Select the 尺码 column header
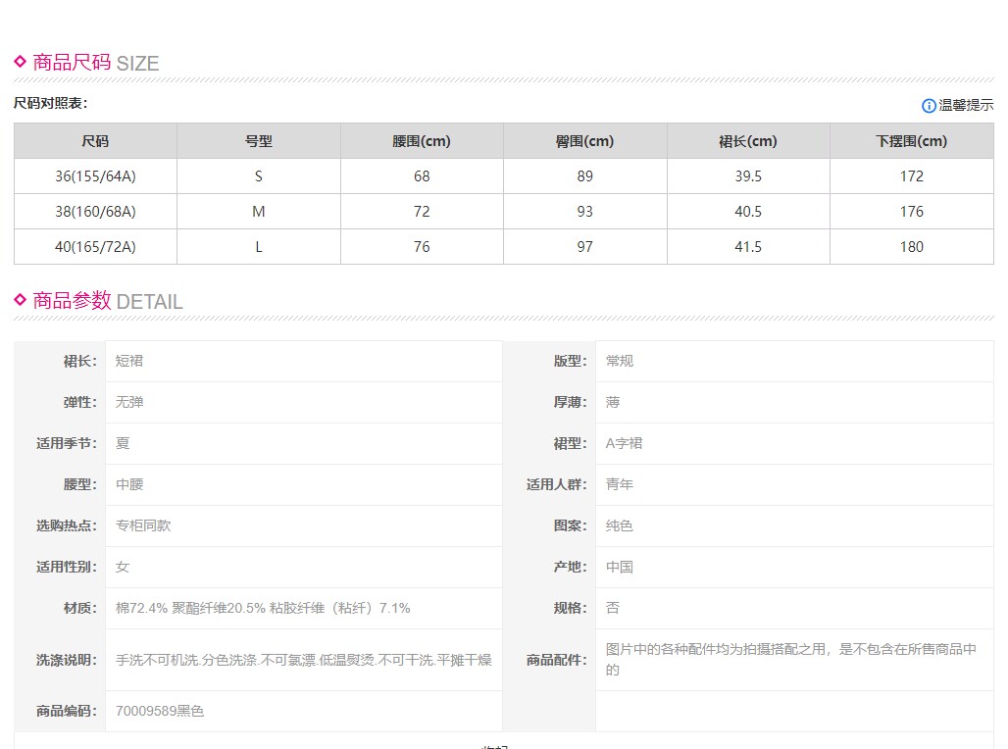 pos(95,141)
